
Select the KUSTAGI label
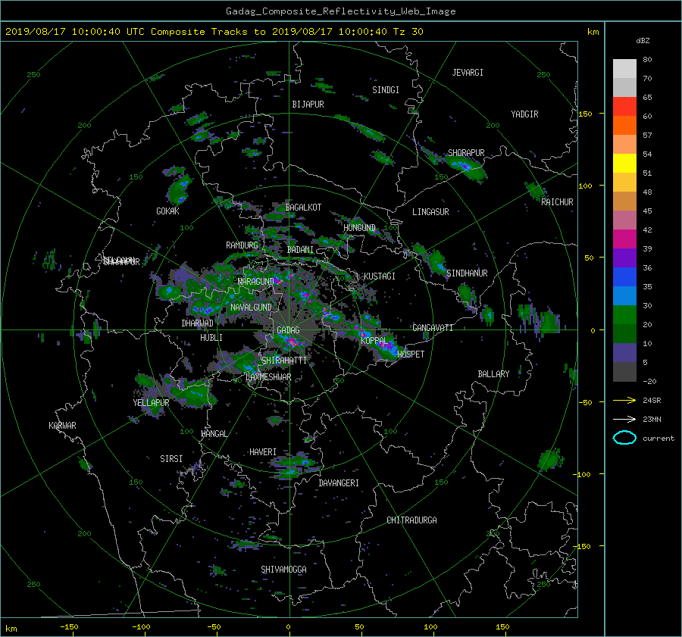point(380,276)
